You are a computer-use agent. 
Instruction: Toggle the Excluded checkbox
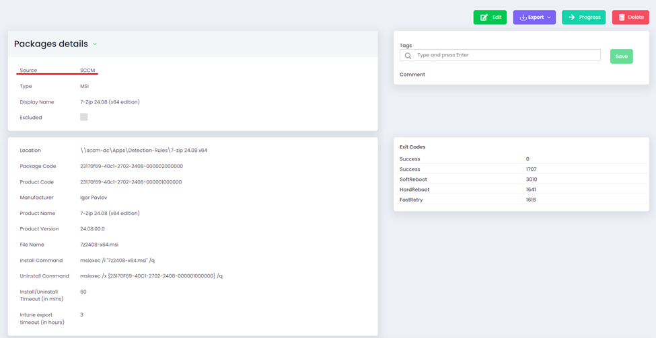pos(83,117)
